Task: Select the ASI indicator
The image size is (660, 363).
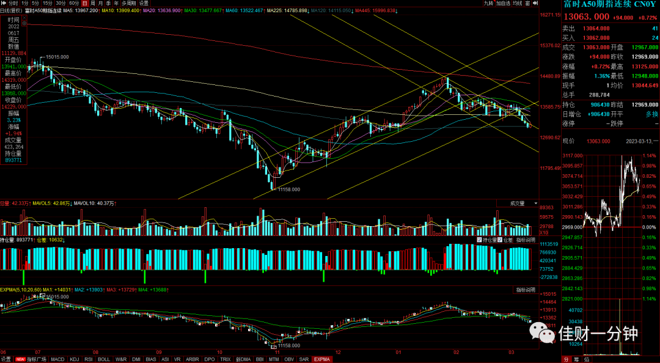Action: click(x=165, y=359)
